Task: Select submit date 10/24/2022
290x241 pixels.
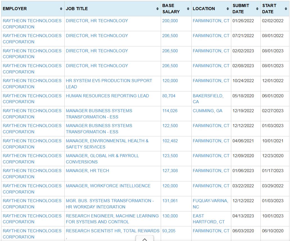Action: (243, 81)
